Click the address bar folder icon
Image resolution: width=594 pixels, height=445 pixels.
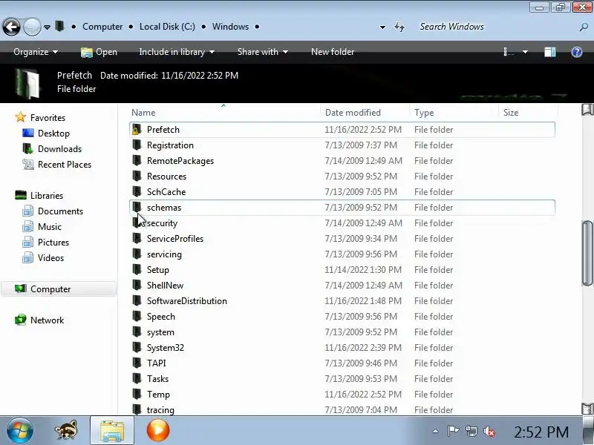pos(59,26)
